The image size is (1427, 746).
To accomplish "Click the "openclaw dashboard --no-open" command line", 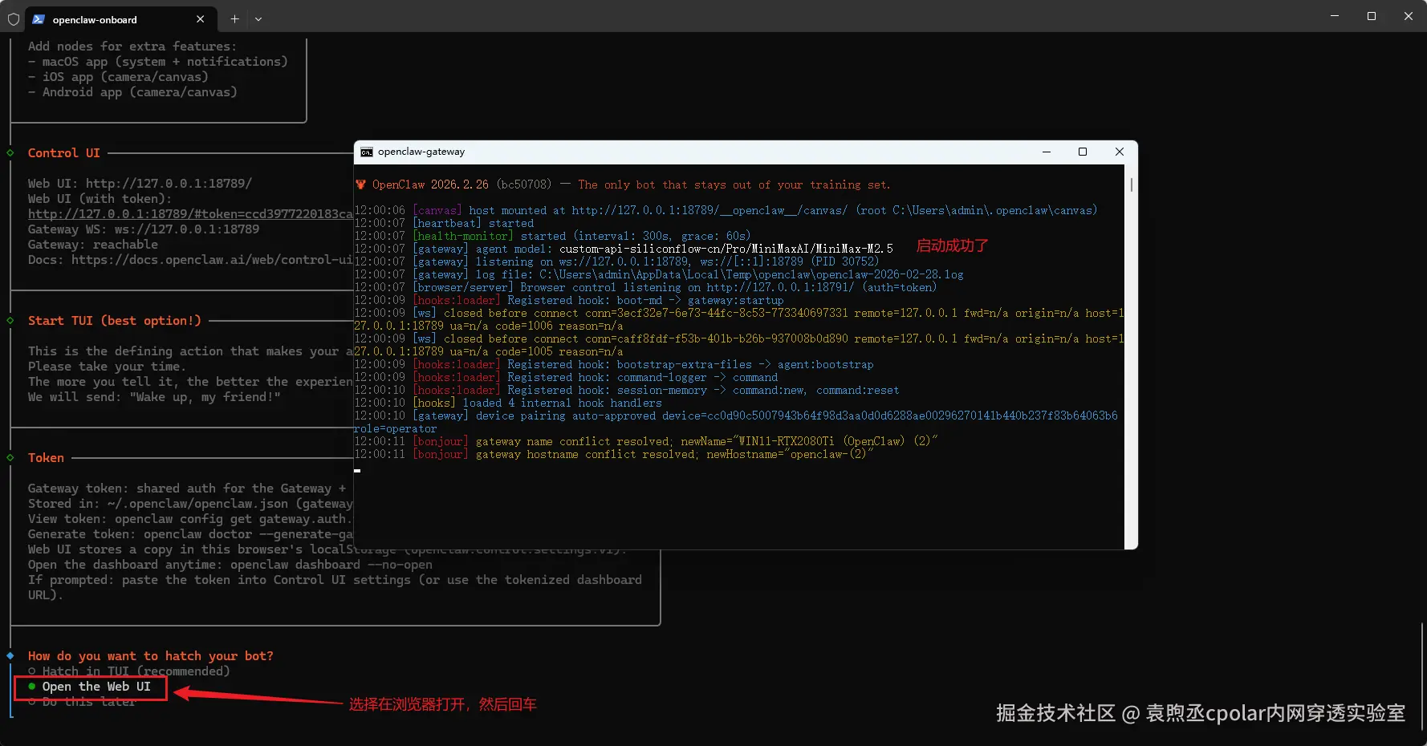I will 230,565.
